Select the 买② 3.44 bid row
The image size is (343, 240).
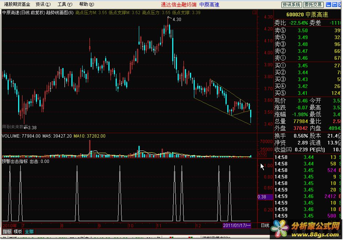pos(307,72)
